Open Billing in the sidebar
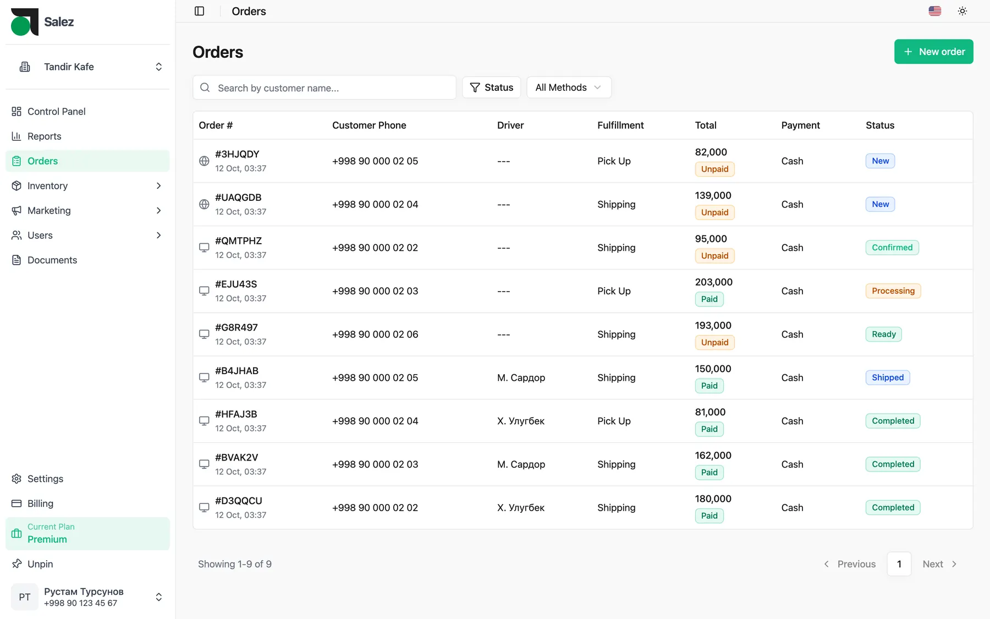990x619 pixels. [x=88, y=503]
